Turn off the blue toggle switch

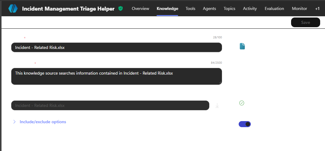(x=244, y=124)
